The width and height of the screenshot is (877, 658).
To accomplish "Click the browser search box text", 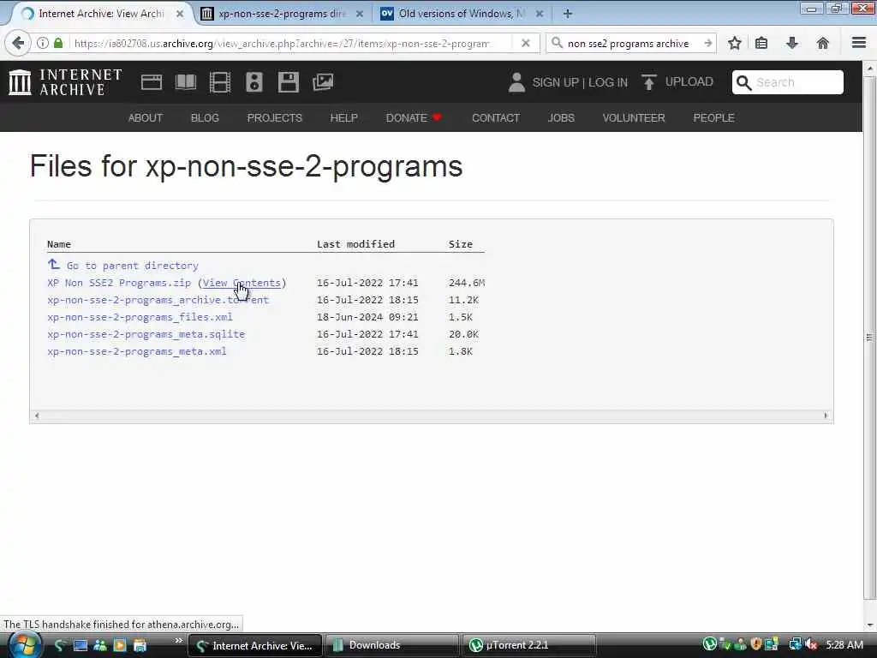I will tap(628, 43).
